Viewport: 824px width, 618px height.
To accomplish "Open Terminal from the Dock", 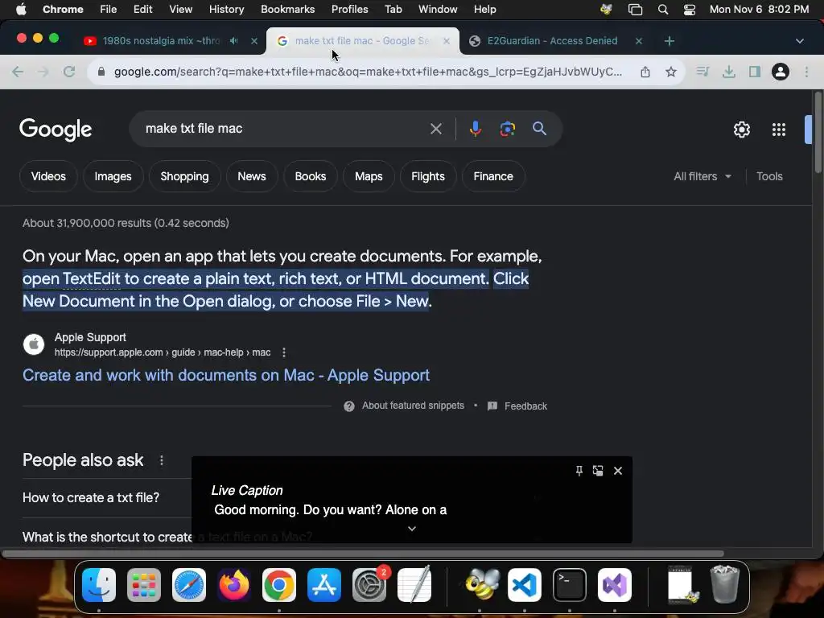I will coord(570,585).
